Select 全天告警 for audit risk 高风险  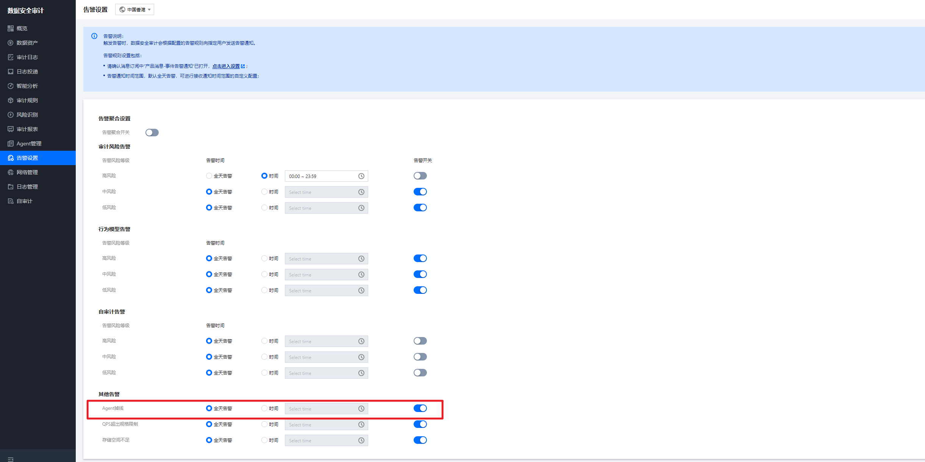coord(209,176)
